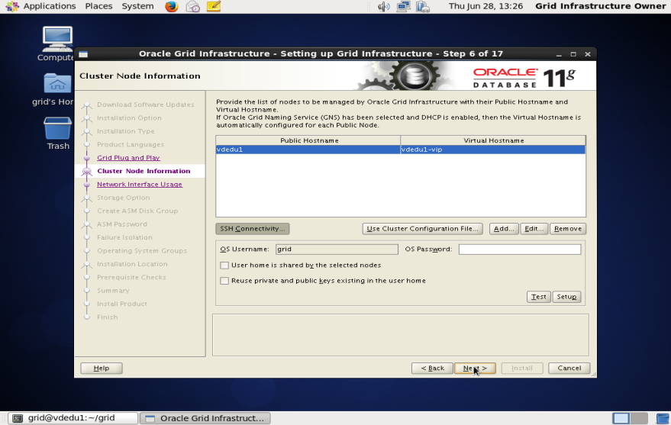
Task: Select the vdedu1 public hostname cell
Action: (308, 150)
